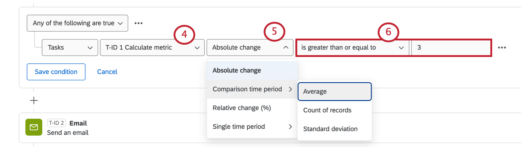Click the Save condition button
521x147 pixels.
coord(56,72)
